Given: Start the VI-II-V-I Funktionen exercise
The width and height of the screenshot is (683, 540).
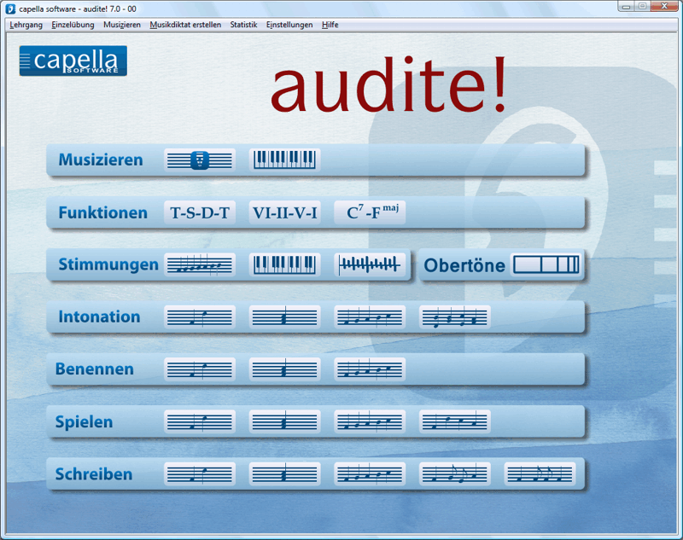Looking at the screenshot, I should pyautogui.click(x=285, y=212).
